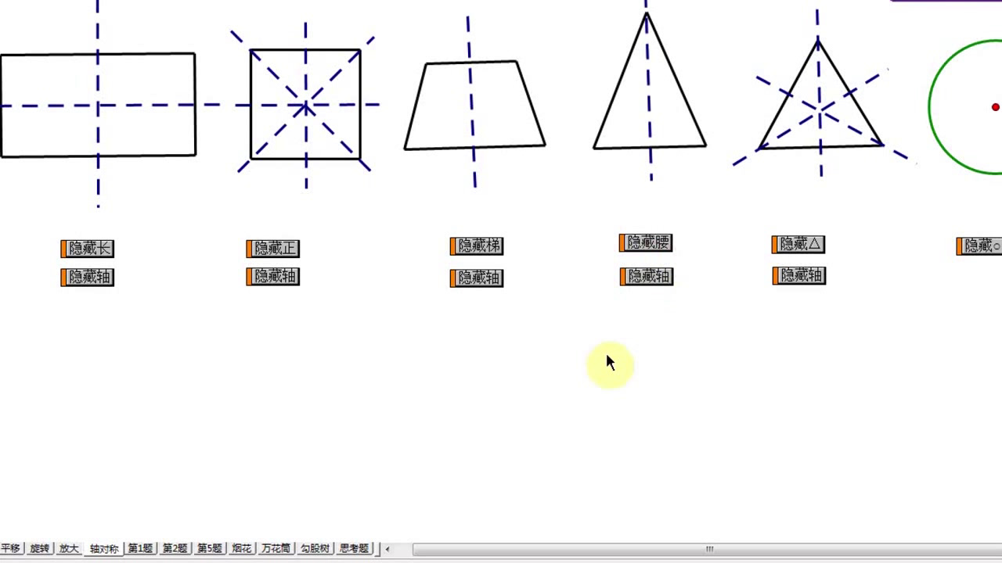
Task: Open the 勾股树 page tab
Action: point(315,549)
